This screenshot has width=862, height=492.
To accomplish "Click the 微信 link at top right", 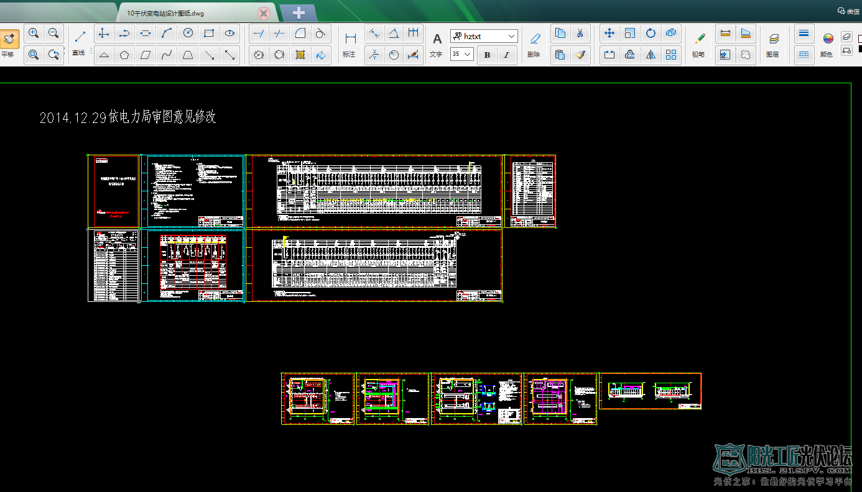I will click(849, 11).
